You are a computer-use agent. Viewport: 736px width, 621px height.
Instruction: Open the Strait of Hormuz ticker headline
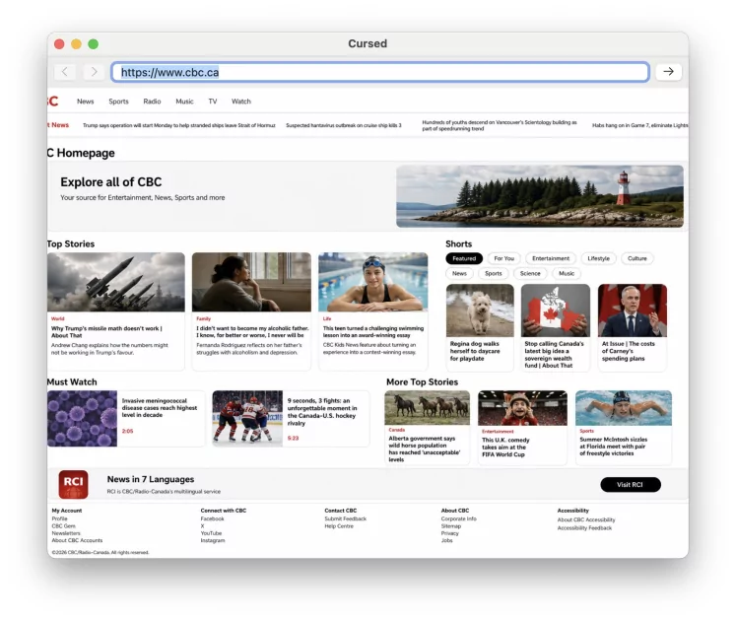pyautogui.click(x=179, y=125)
